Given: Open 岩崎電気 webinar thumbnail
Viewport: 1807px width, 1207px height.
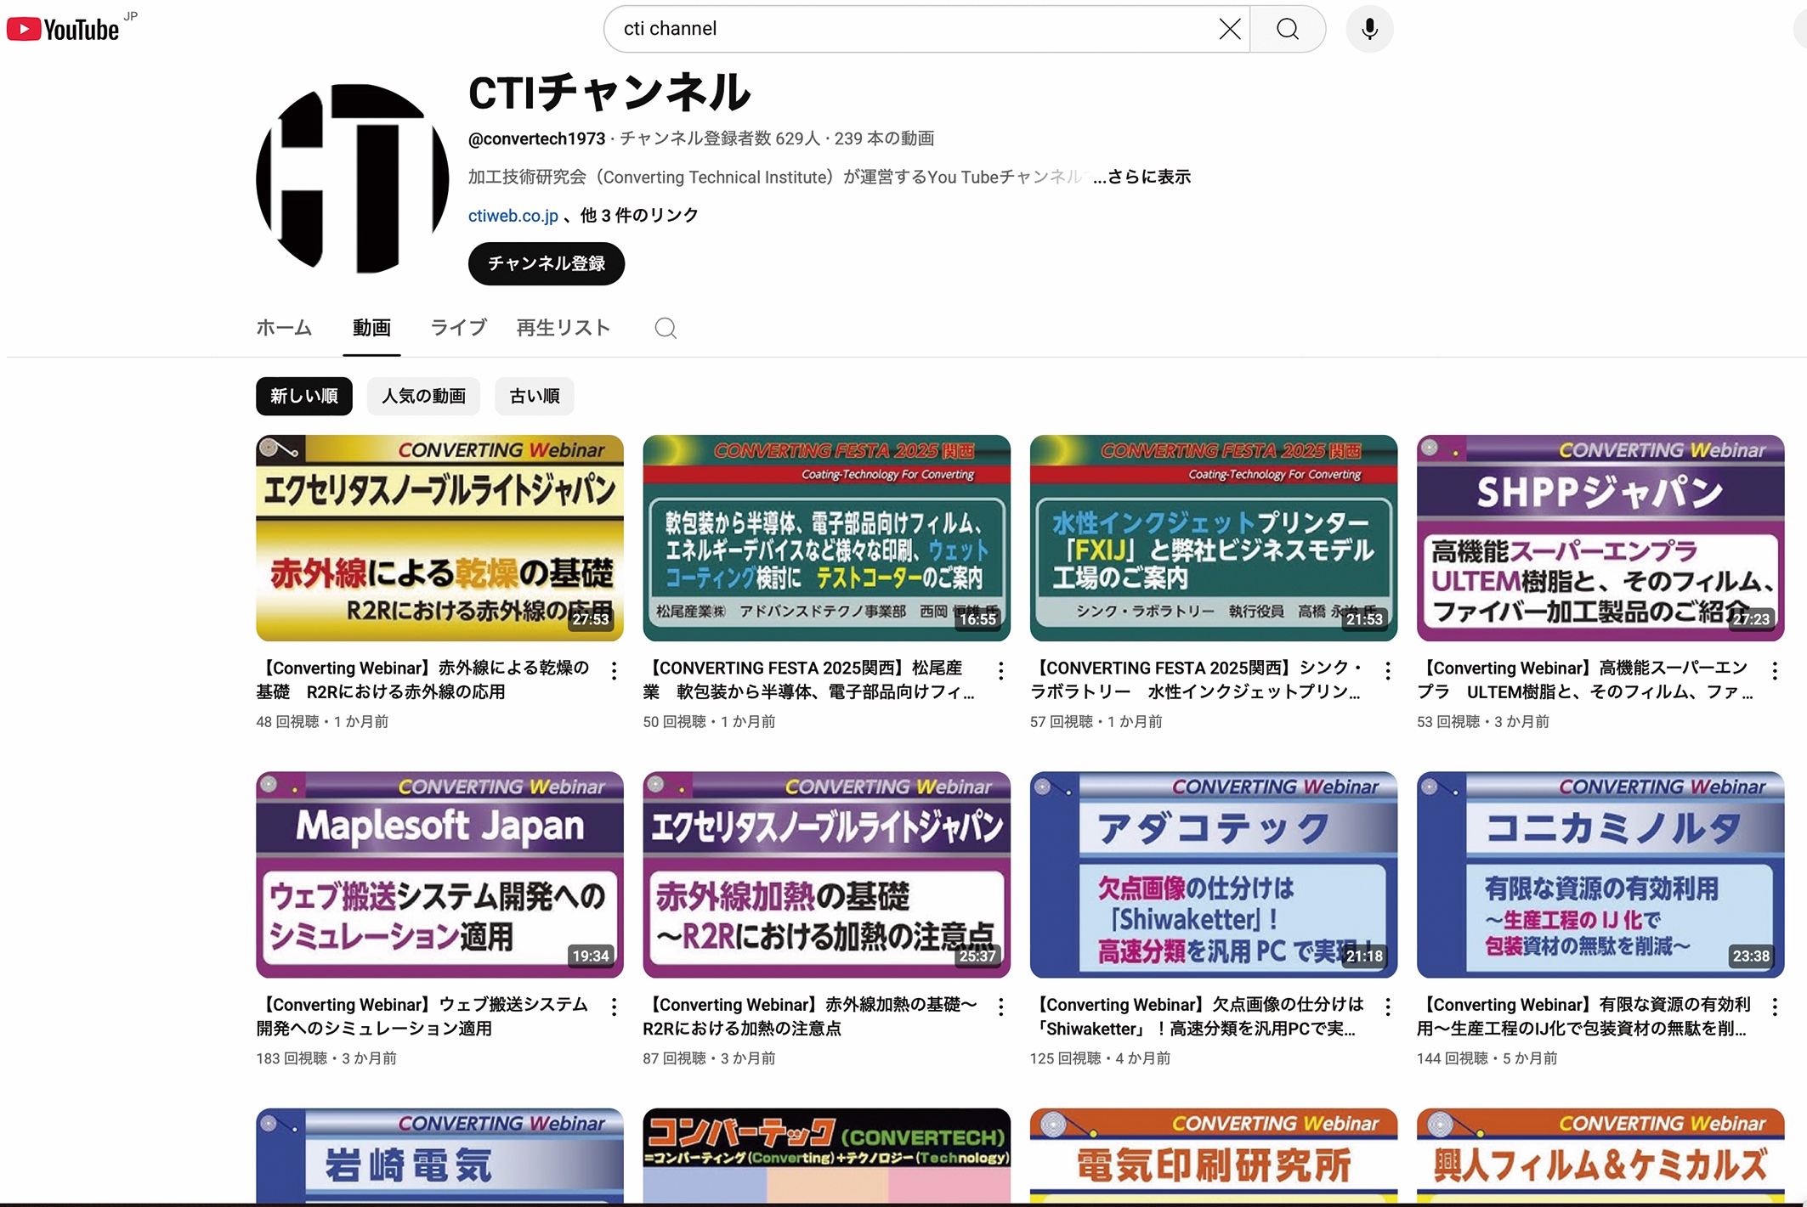Looking at the screenshot, I should [439, 1155].
